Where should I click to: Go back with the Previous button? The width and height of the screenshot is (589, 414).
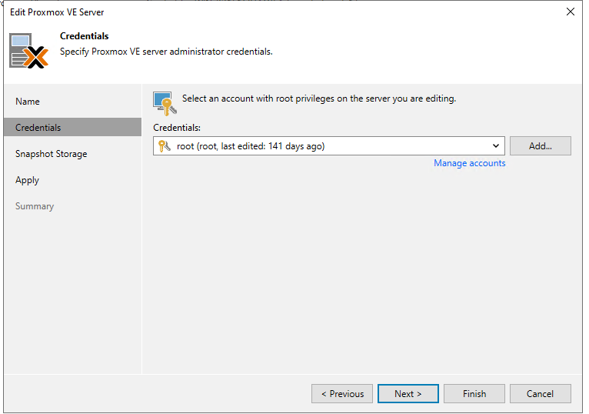click(x=342, y=394)
